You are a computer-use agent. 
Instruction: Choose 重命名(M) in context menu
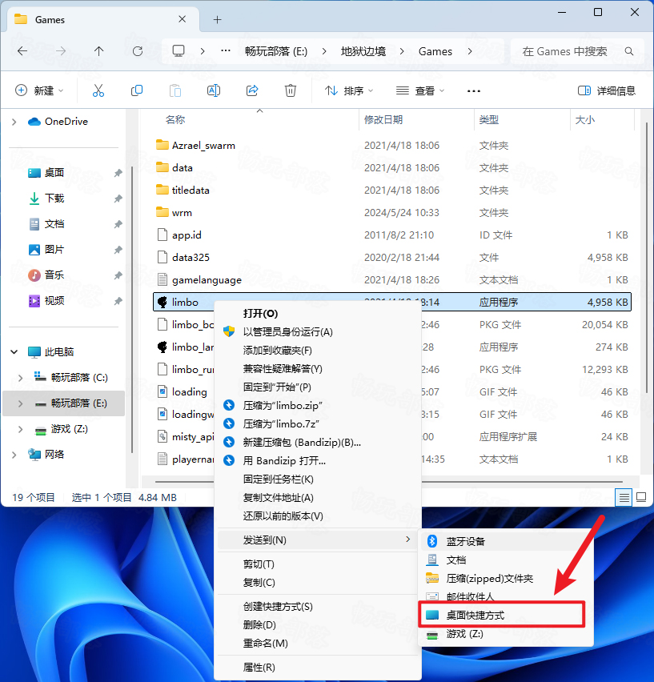(265, 643)
